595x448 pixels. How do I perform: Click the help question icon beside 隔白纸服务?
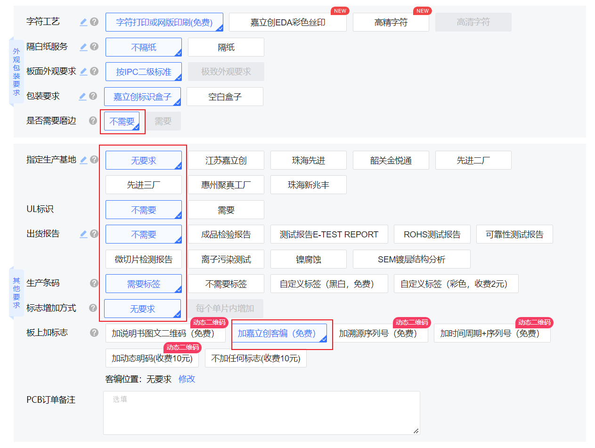(x=94, y=47)
